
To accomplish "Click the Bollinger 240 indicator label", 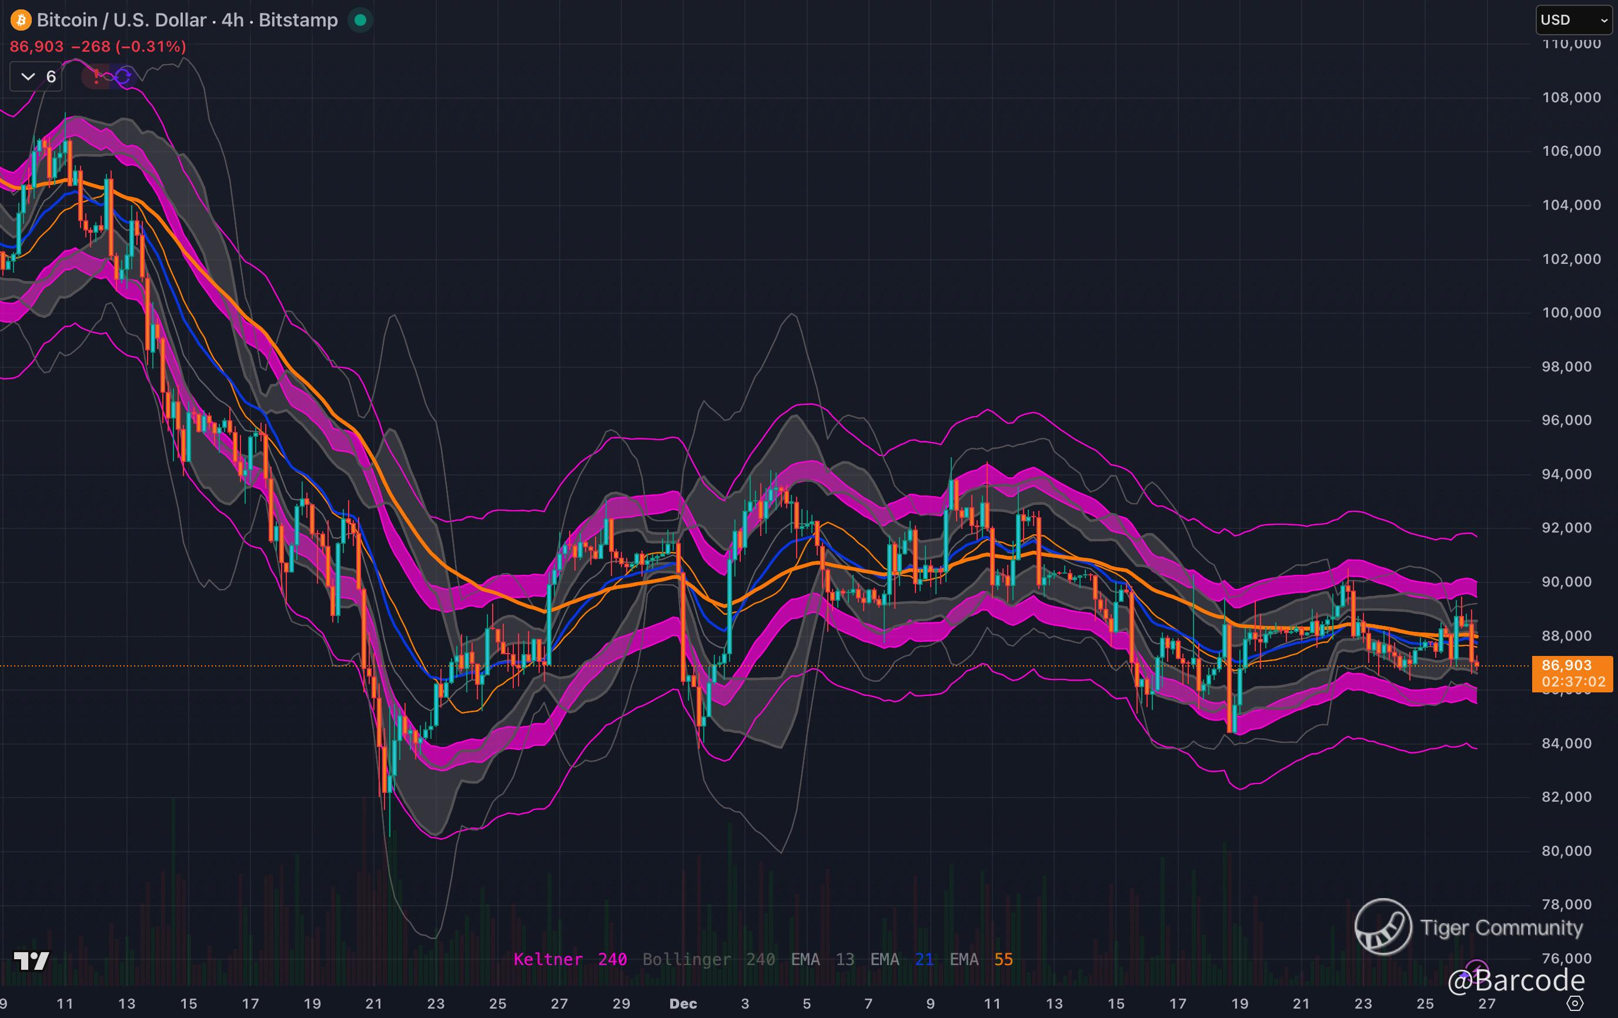I will [x=708, y=960].
